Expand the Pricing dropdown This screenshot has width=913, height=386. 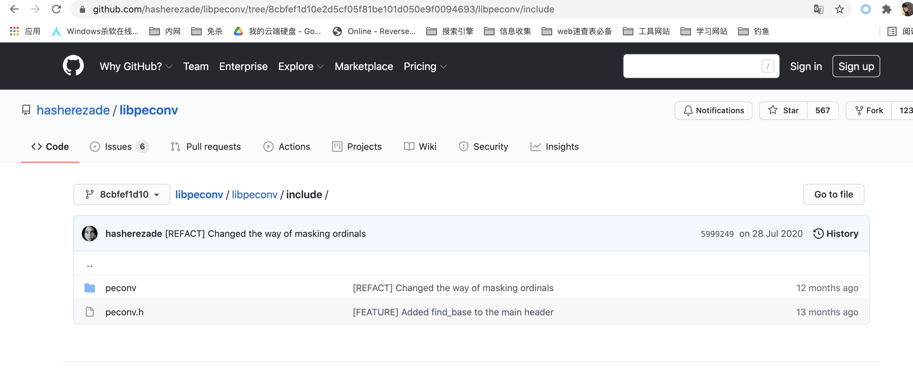[425, 66]
